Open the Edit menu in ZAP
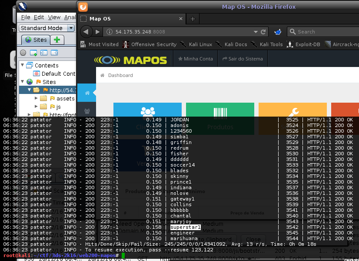 pyautogui.click(x=39, y=17)
